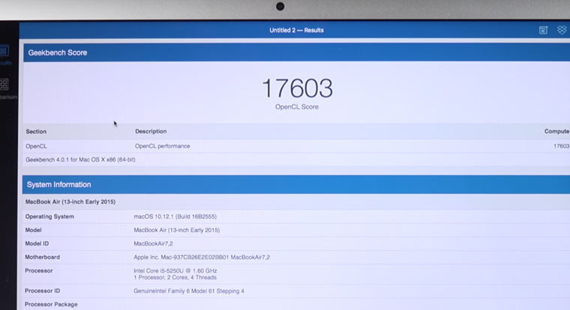Click the 'Processor' row label
This screenshot has height=310, width=570.
click(38, 271)
